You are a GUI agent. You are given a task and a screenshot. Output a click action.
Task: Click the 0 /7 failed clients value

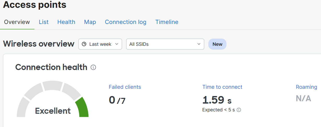pos(117,100)
